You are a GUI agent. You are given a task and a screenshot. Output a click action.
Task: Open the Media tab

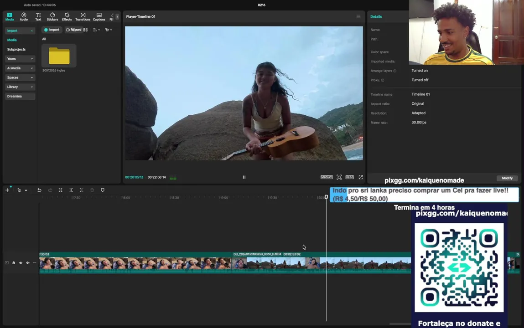tap(10, 17)
